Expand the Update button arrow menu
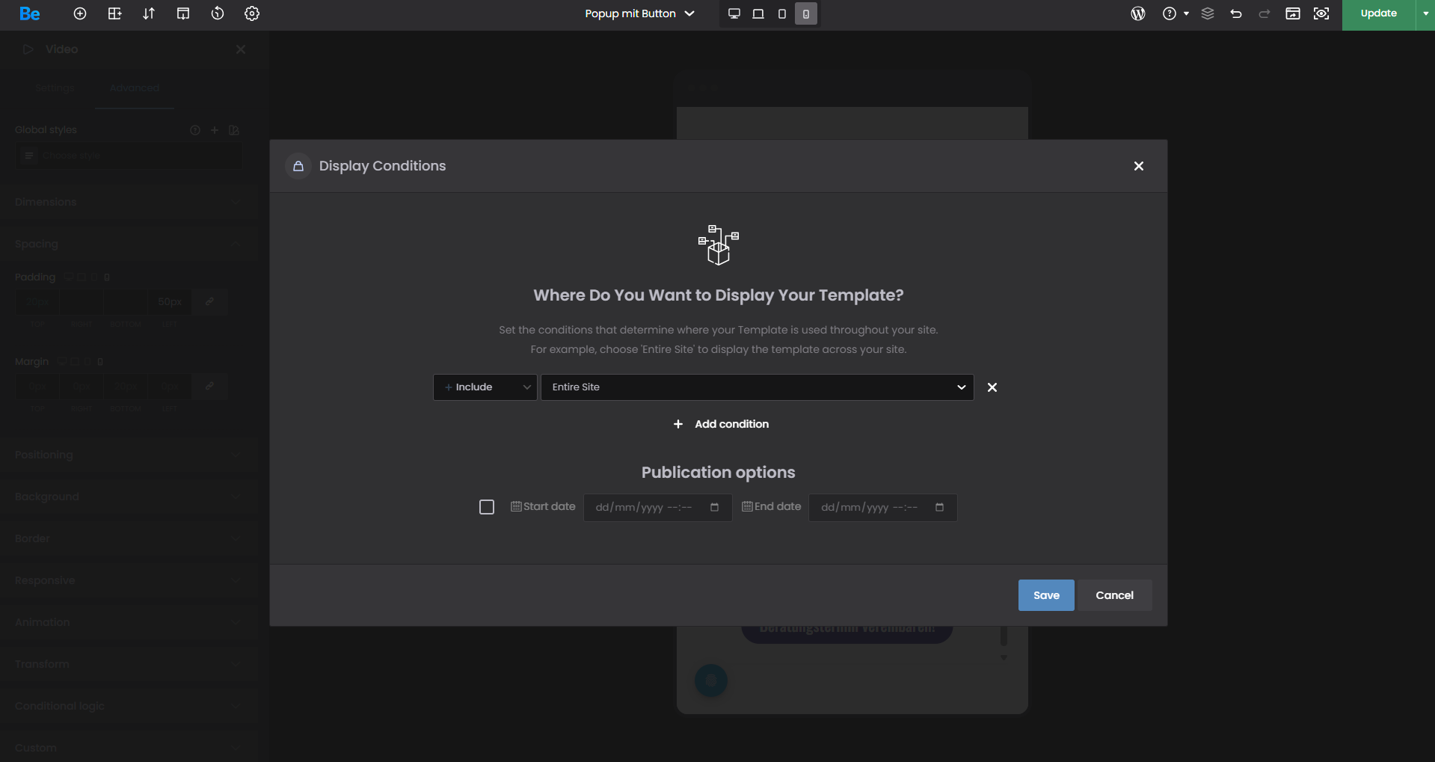Image resolution: width=1435 pixels, height=762 pixels. click(x=1425, y=13)
